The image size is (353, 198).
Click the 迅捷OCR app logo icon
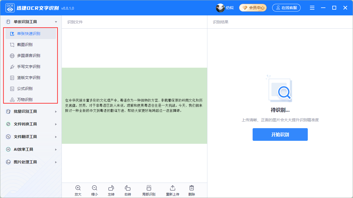pos(10,8)
